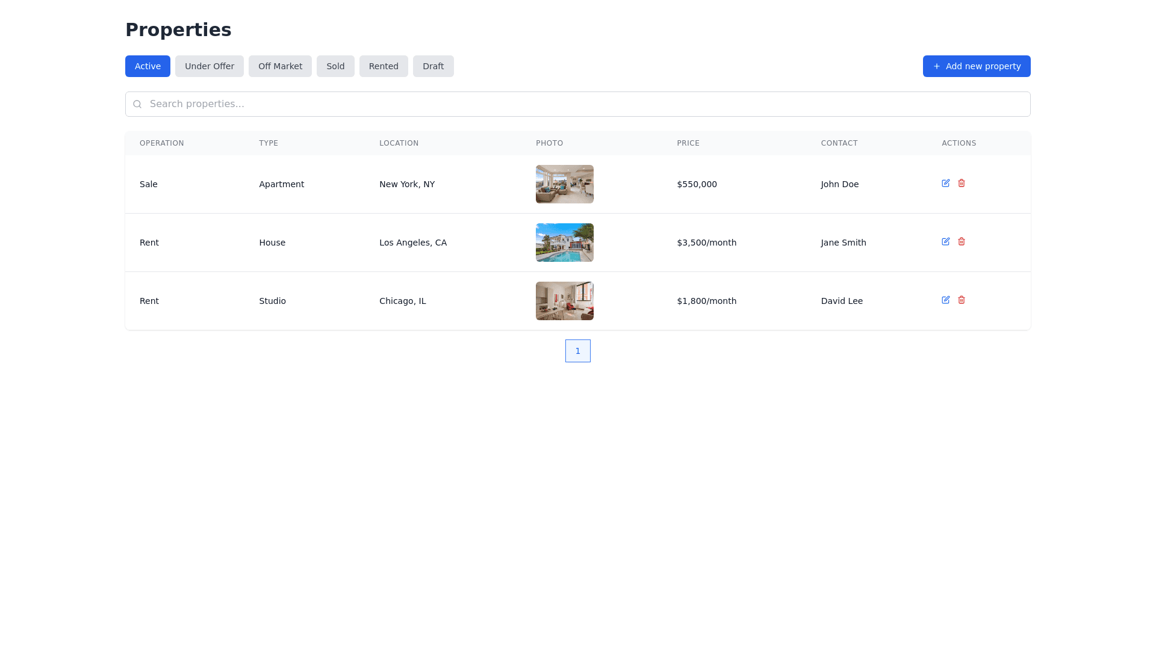Open the Los Angeles pool house photo
Viewport: 1156px width, 650px height.
pos(565,243)
